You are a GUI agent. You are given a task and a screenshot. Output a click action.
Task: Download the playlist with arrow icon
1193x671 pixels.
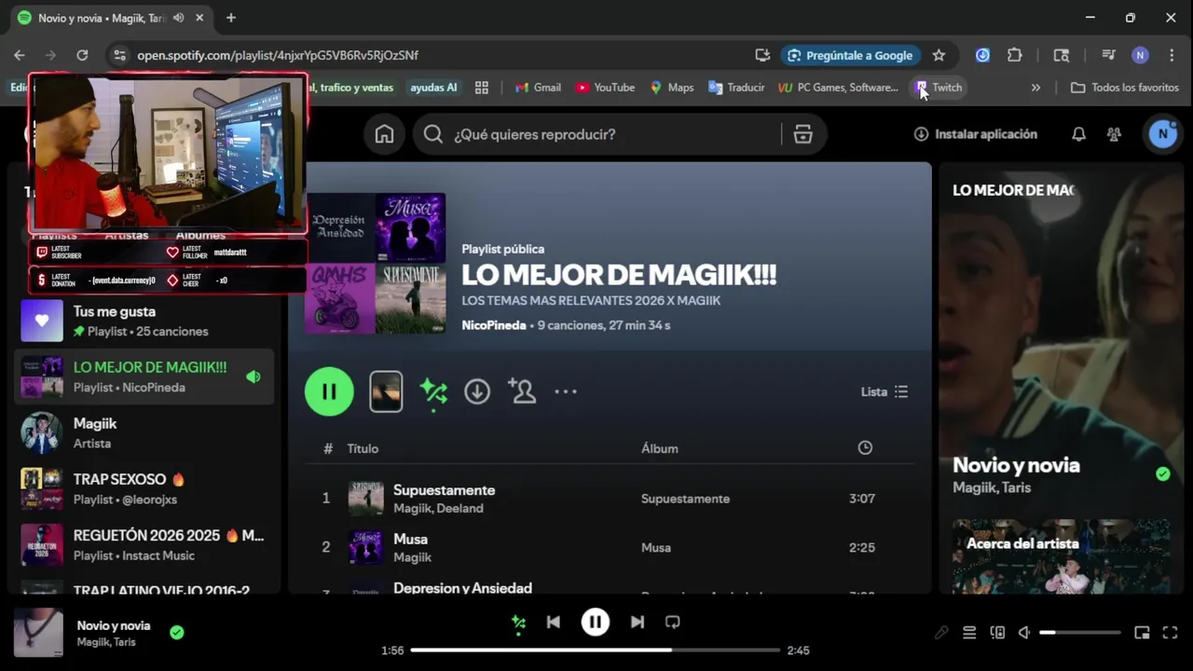pyautogui.click(x=477, y=391)
